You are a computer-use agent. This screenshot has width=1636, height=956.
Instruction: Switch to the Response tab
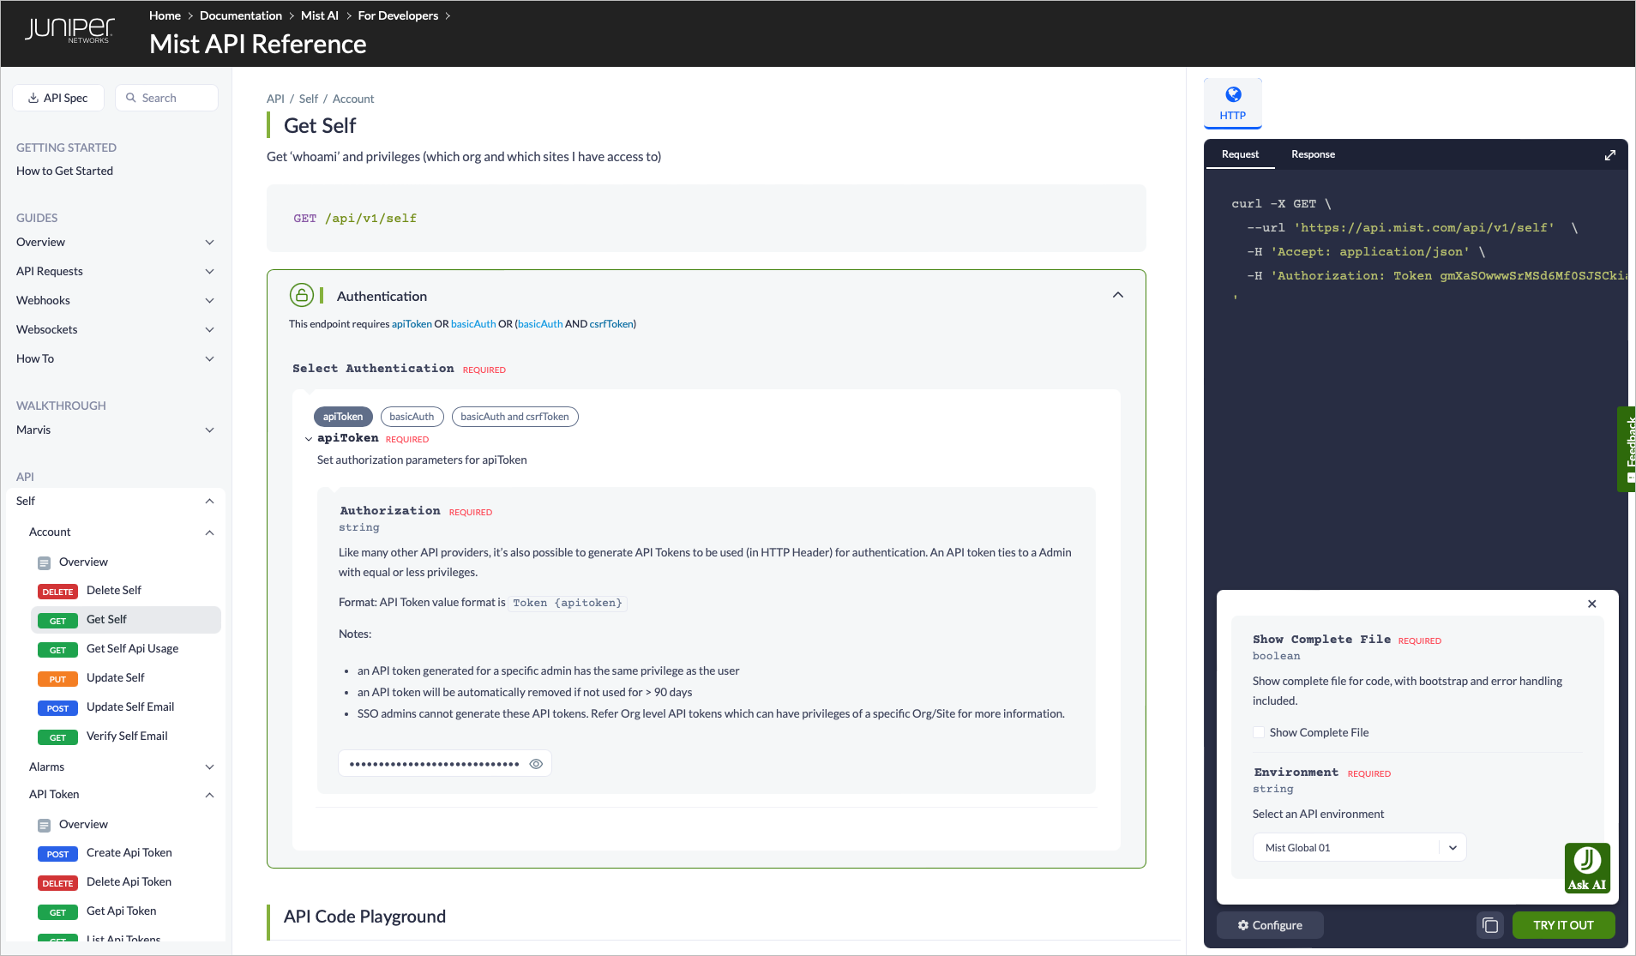tap(1313, 154)
